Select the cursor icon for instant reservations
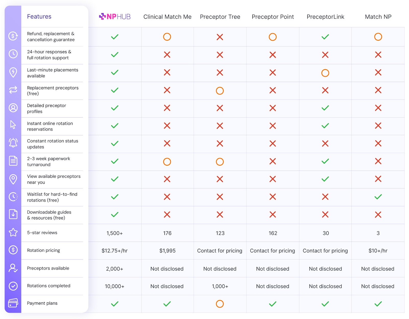The width and height of the screenshot is (409, 319). (x=13, y=125)
